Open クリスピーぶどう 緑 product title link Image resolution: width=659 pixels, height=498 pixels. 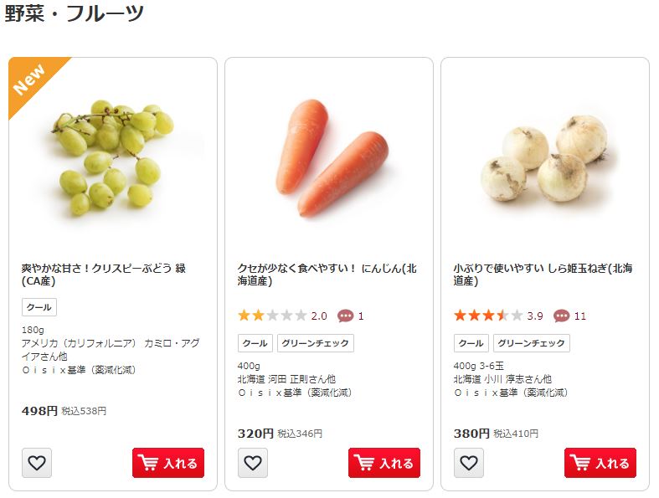pyautogui.click(x=104, y=275)
